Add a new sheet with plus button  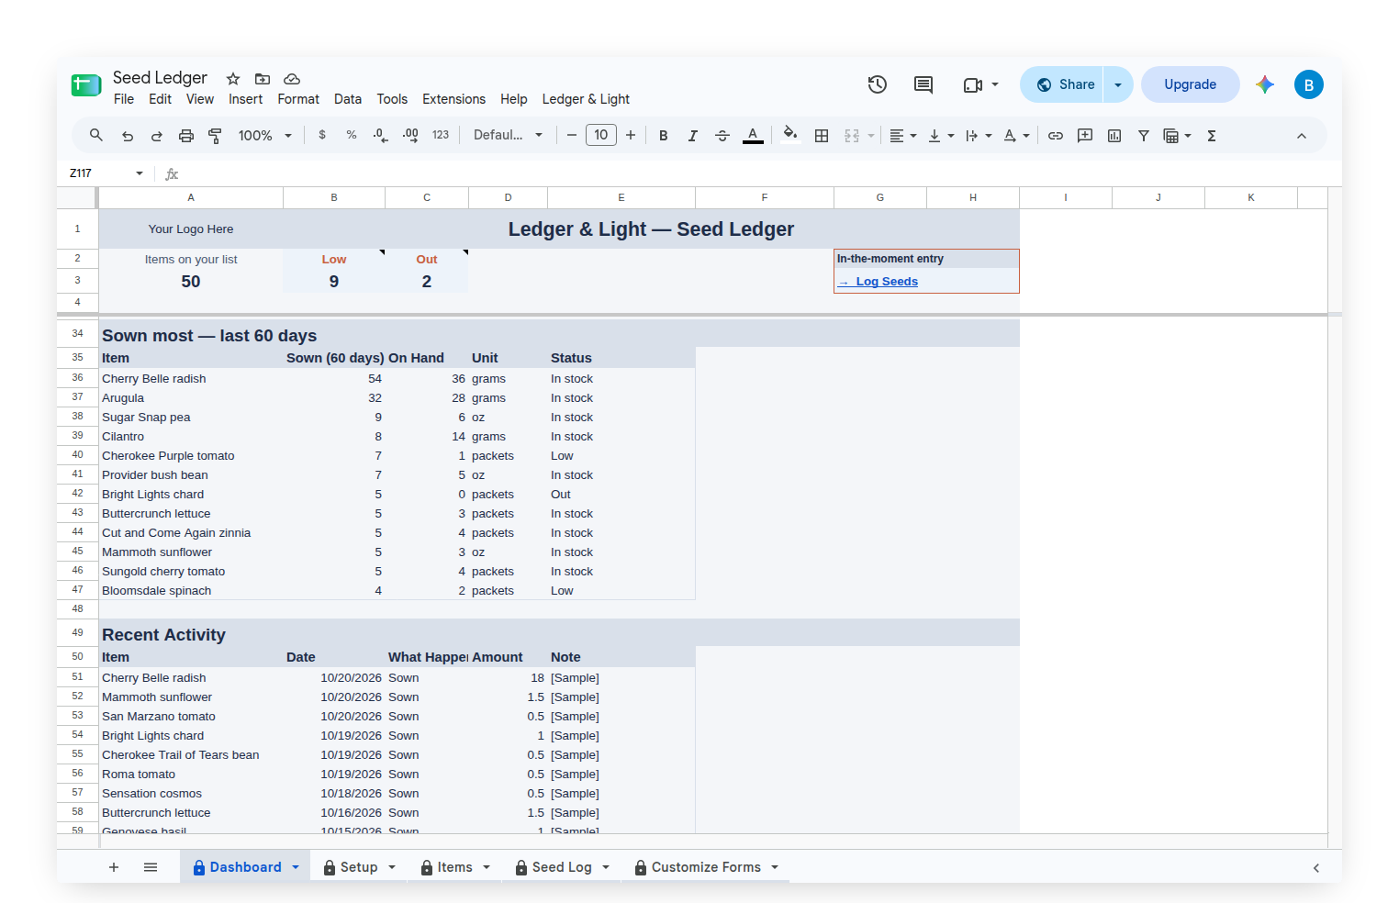[114, 867]
